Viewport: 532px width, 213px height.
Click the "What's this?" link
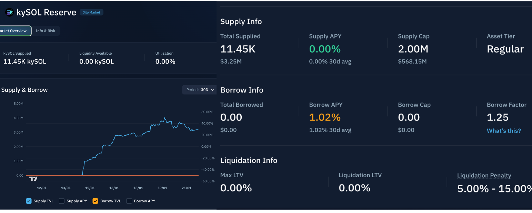(504, 131)
